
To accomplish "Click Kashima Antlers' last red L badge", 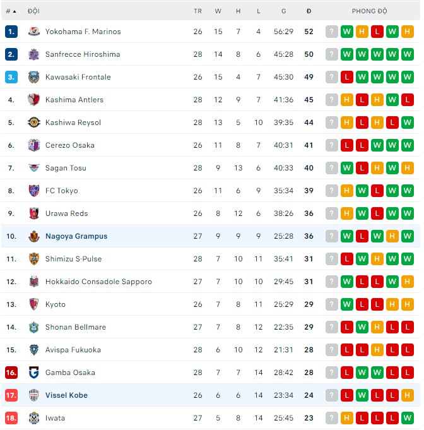I will click(408, 100).
